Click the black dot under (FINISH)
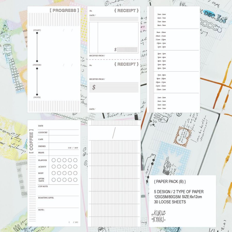 coord(37,69)
